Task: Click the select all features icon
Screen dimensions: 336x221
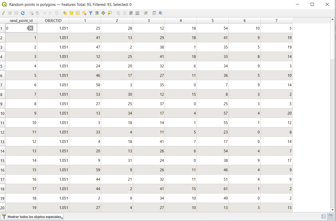Action: (71, 13)
